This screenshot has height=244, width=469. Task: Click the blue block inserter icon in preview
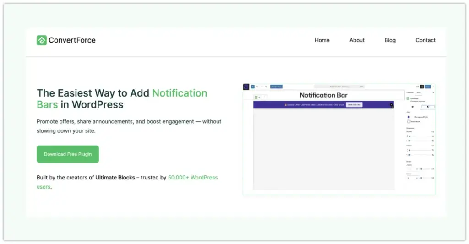click(x=253, y=87)
